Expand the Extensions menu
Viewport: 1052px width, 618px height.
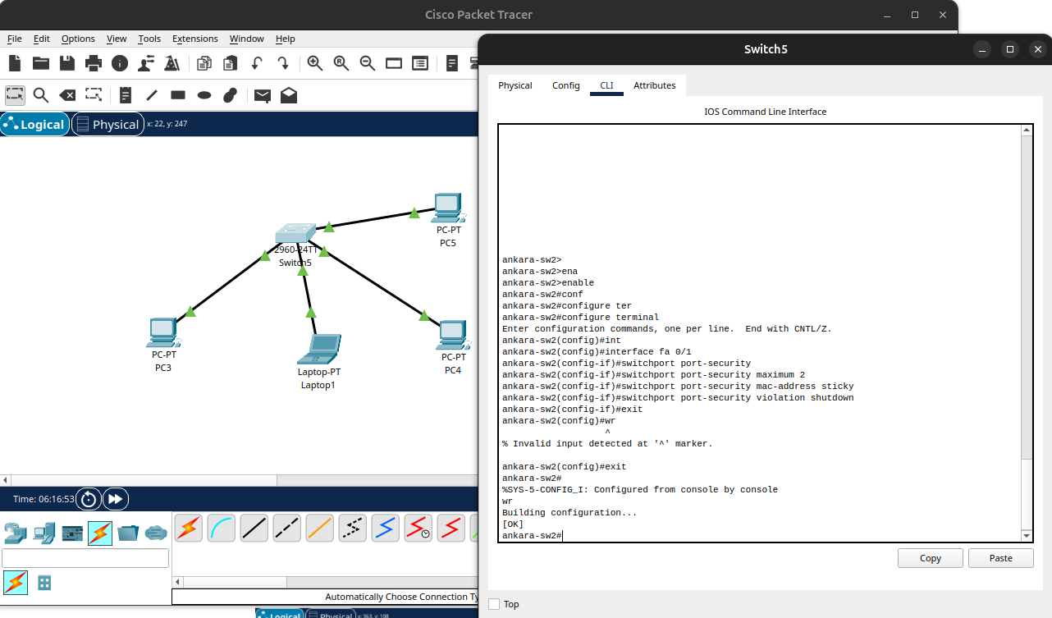[x=194, y=39]
